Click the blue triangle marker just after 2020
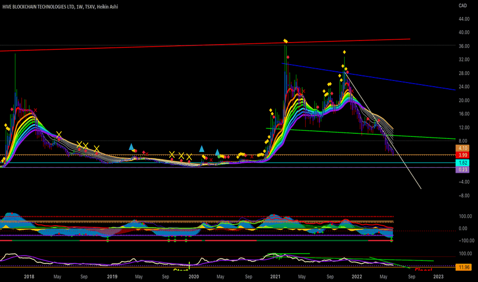 point(202,149)
